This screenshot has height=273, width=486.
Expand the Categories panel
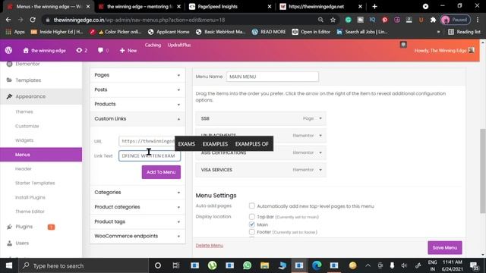coord(137,192)
